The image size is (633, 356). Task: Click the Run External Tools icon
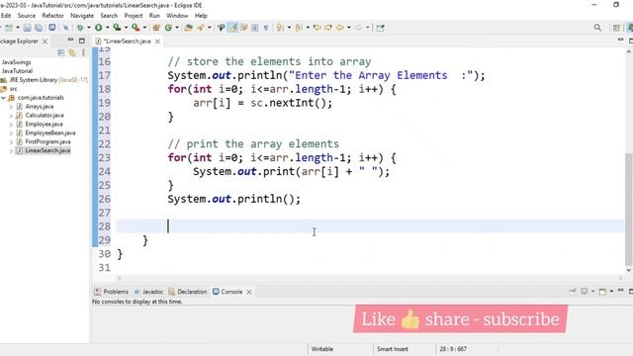click(x=136, y=28)
